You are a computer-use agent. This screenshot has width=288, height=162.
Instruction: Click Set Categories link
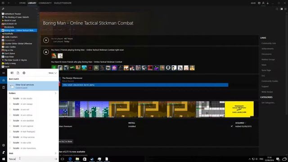(x=268, y=103)
